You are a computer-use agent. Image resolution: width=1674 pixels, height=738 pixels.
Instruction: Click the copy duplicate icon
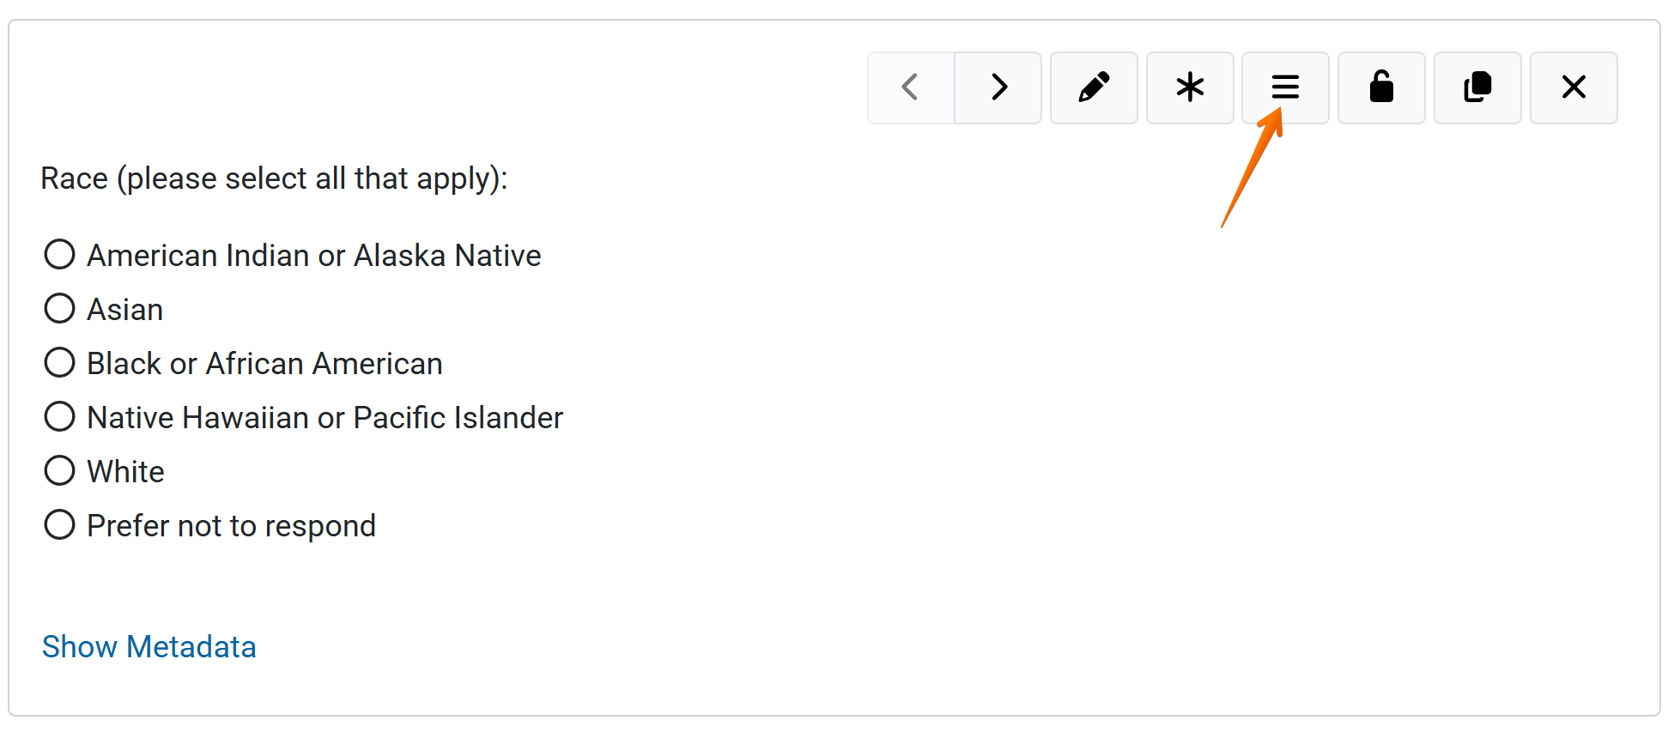[1477, 88]
